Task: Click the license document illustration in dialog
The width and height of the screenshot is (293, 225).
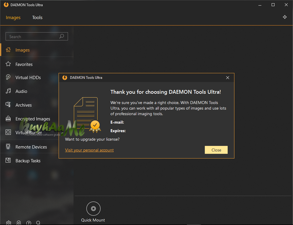Action: [x=87, y=115]
